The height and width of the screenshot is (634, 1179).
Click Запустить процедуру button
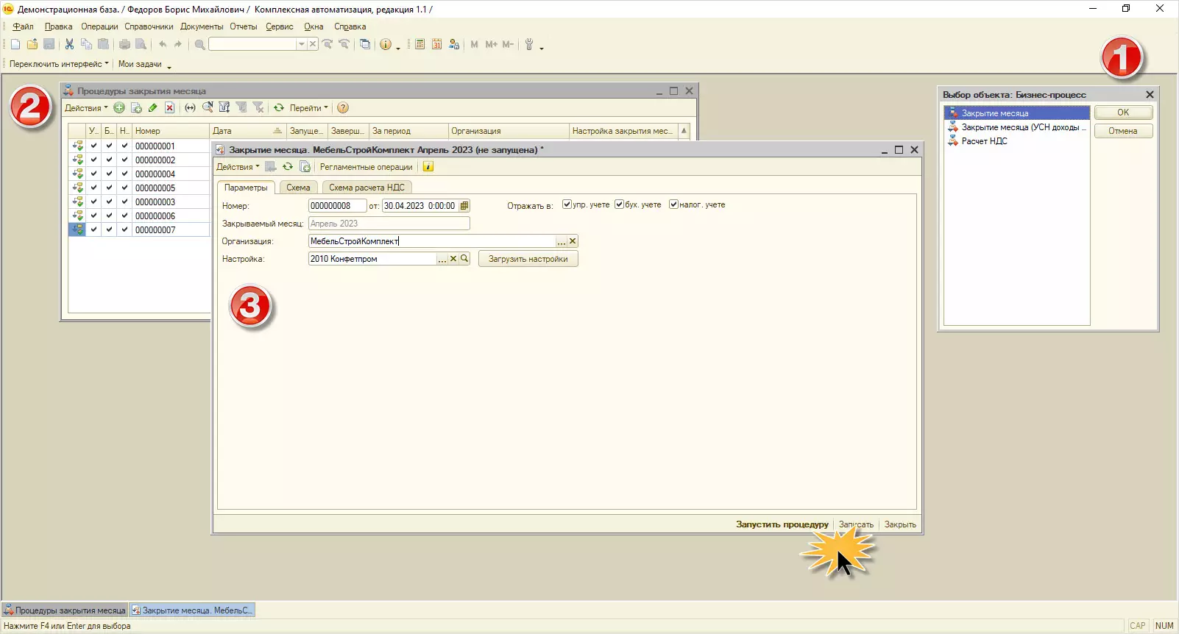tap(782, 524)
